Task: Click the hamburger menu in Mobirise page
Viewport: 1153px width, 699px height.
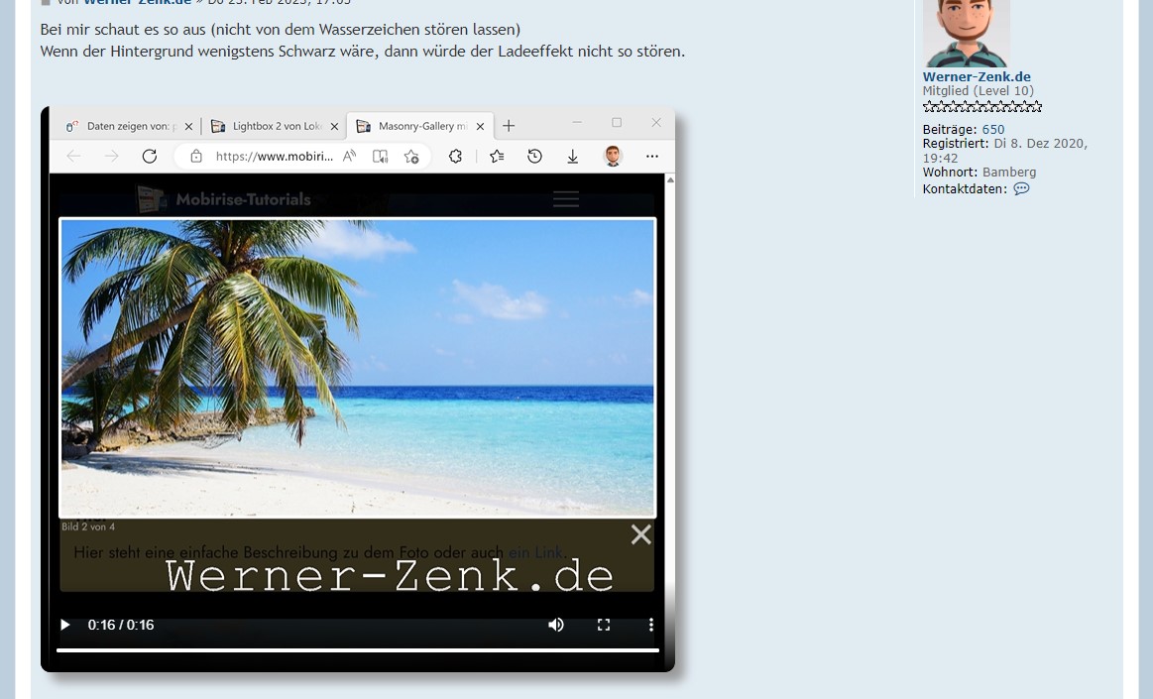Action: [x=566, y=199]
